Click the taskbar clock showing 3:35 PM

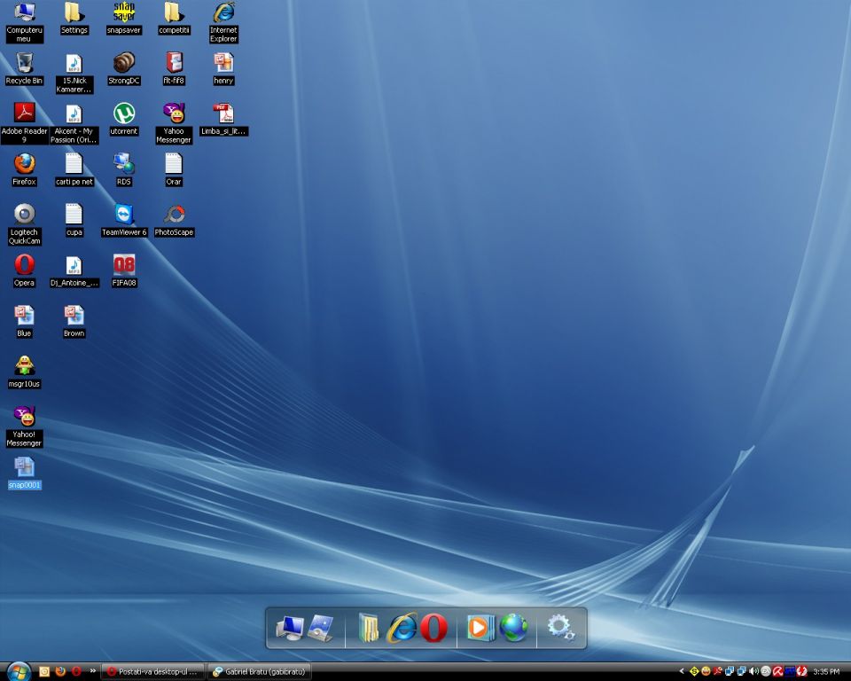[x=826, y=671]
